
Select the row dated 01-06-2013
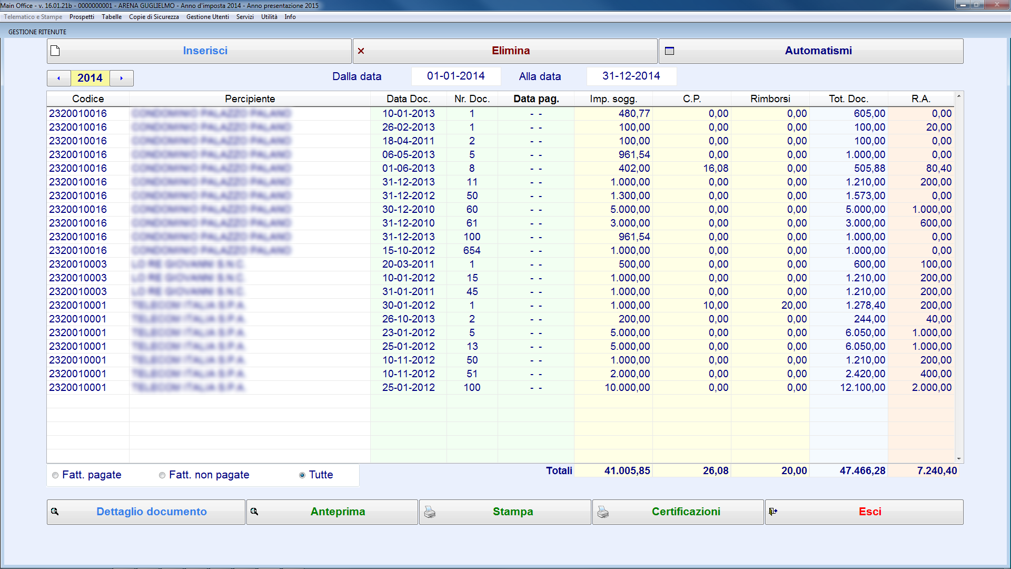pos(501,169)
